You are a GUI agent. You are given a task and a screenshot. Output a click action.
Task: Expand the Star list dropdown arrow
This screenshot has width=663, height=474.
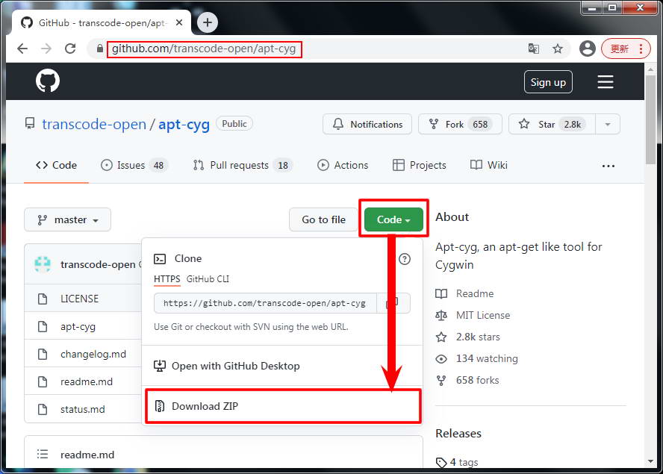point(608,125)
